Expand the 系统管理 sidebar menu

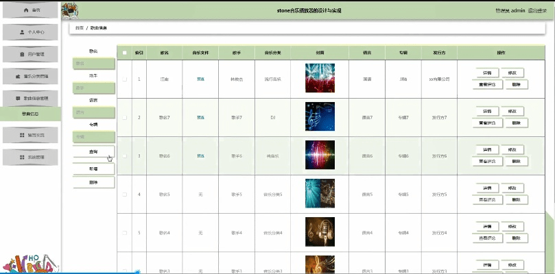tap(30, 157)
